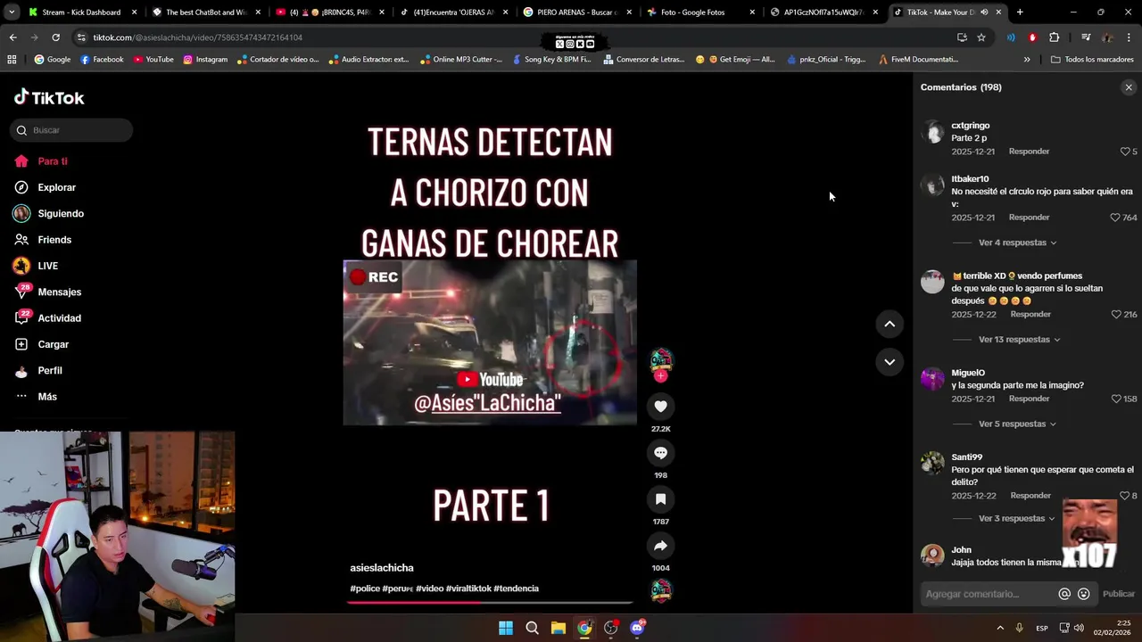Show more bookmarks chevron

click(1027, 60)
